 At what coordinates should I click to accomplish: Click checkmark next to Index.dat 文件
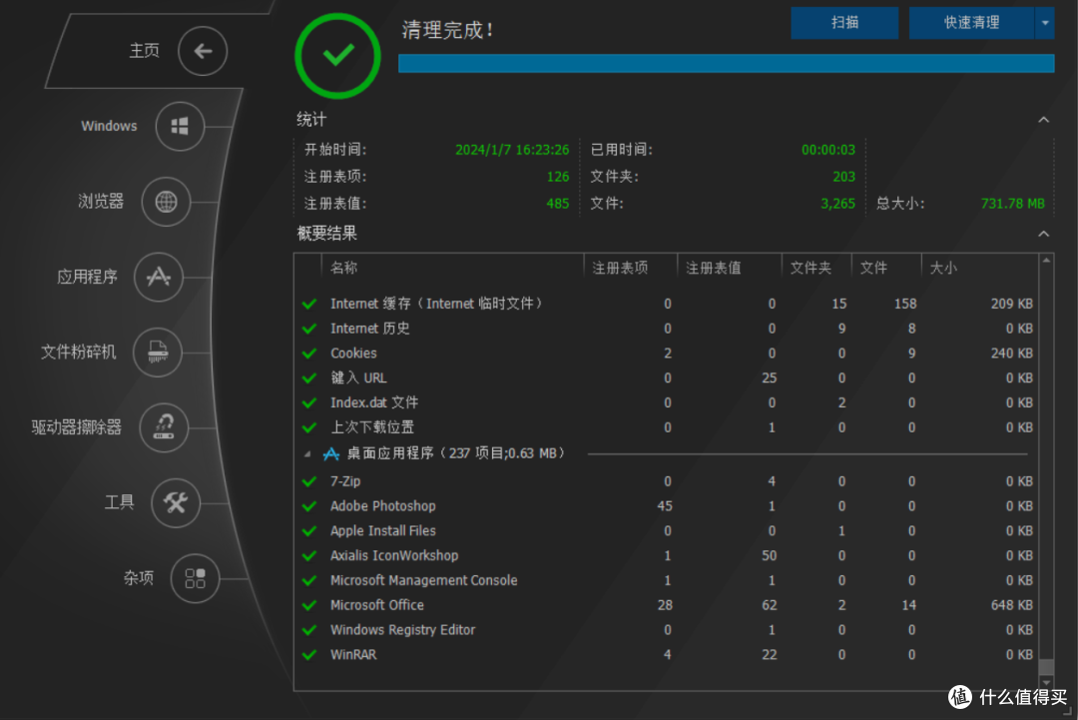pyautogui.click(x=309, y=403)
